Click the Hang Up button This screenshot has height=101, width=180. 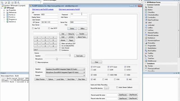71,34
